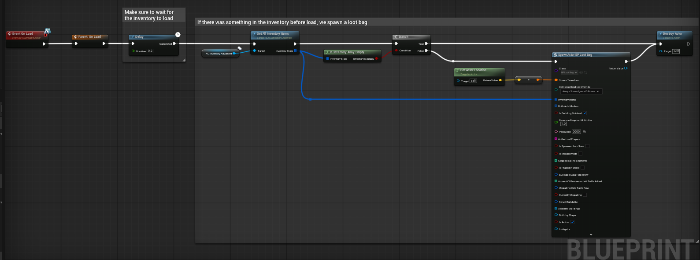Viewport: 700px width, 260px height.
Task: Check the Currently Upgrading checkbox
Action: point(585,195)
